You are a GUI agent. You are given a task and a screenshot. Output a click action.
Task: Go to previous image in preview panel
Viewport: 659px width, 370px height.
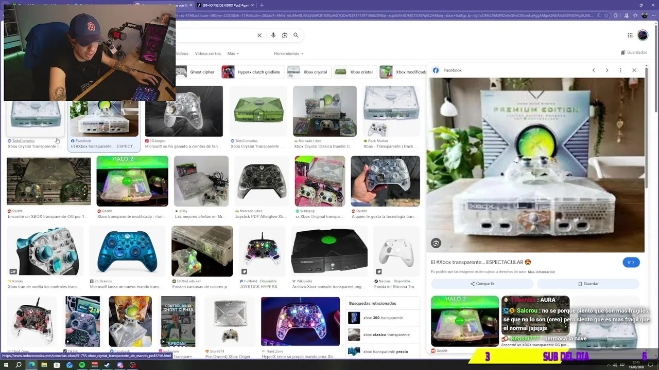594,70
